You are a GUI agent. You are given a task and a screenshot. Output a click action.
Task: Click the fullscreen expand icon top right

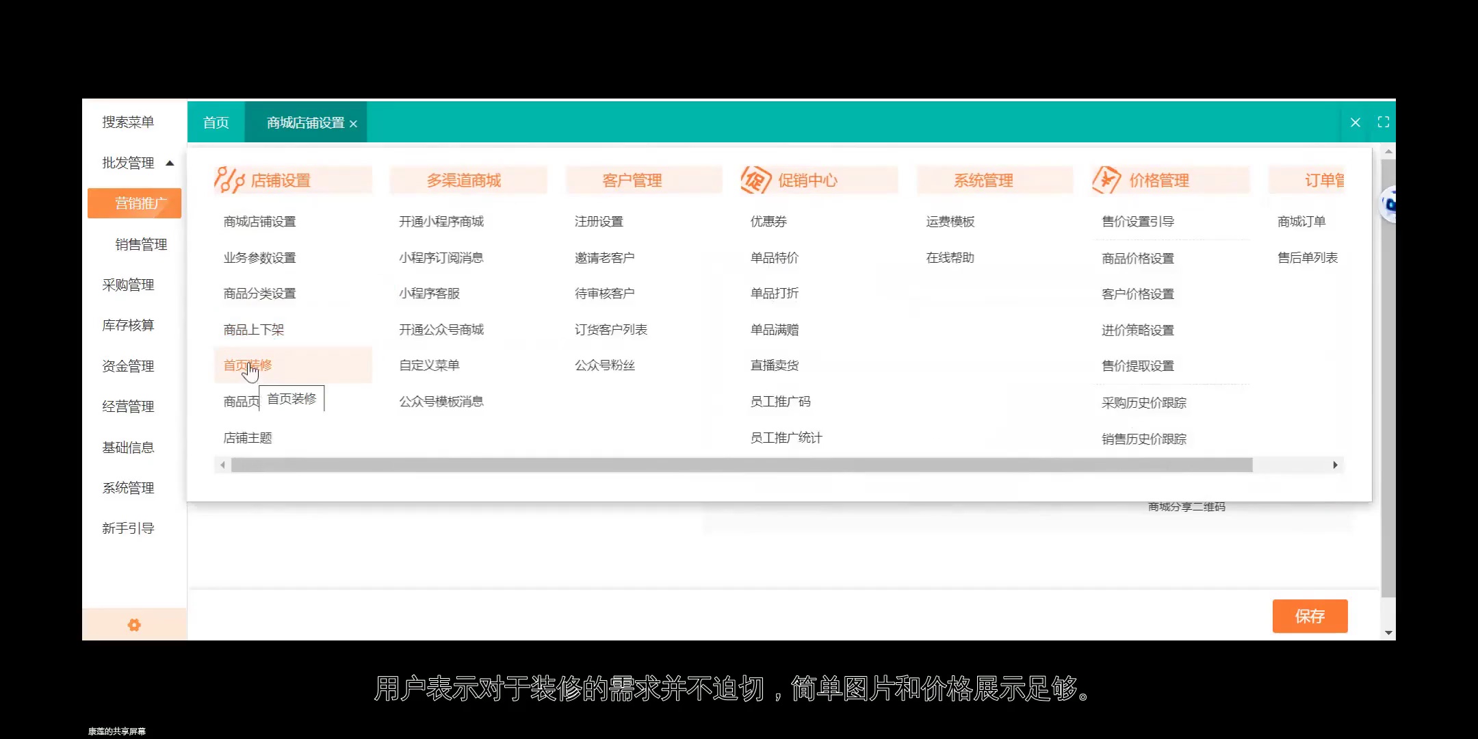[1384, 122]
